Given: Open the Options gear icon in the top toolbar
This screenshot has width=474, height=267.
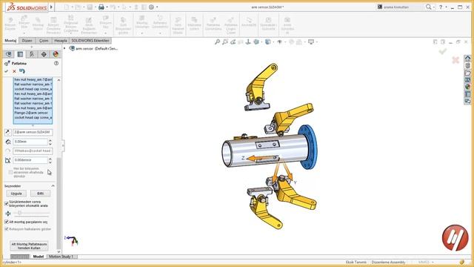Looking at the screenshot, I should (x=151, y=7).
